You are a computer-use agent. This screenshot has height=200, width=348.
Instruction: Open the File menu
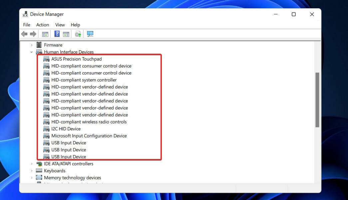coord(26,25)
